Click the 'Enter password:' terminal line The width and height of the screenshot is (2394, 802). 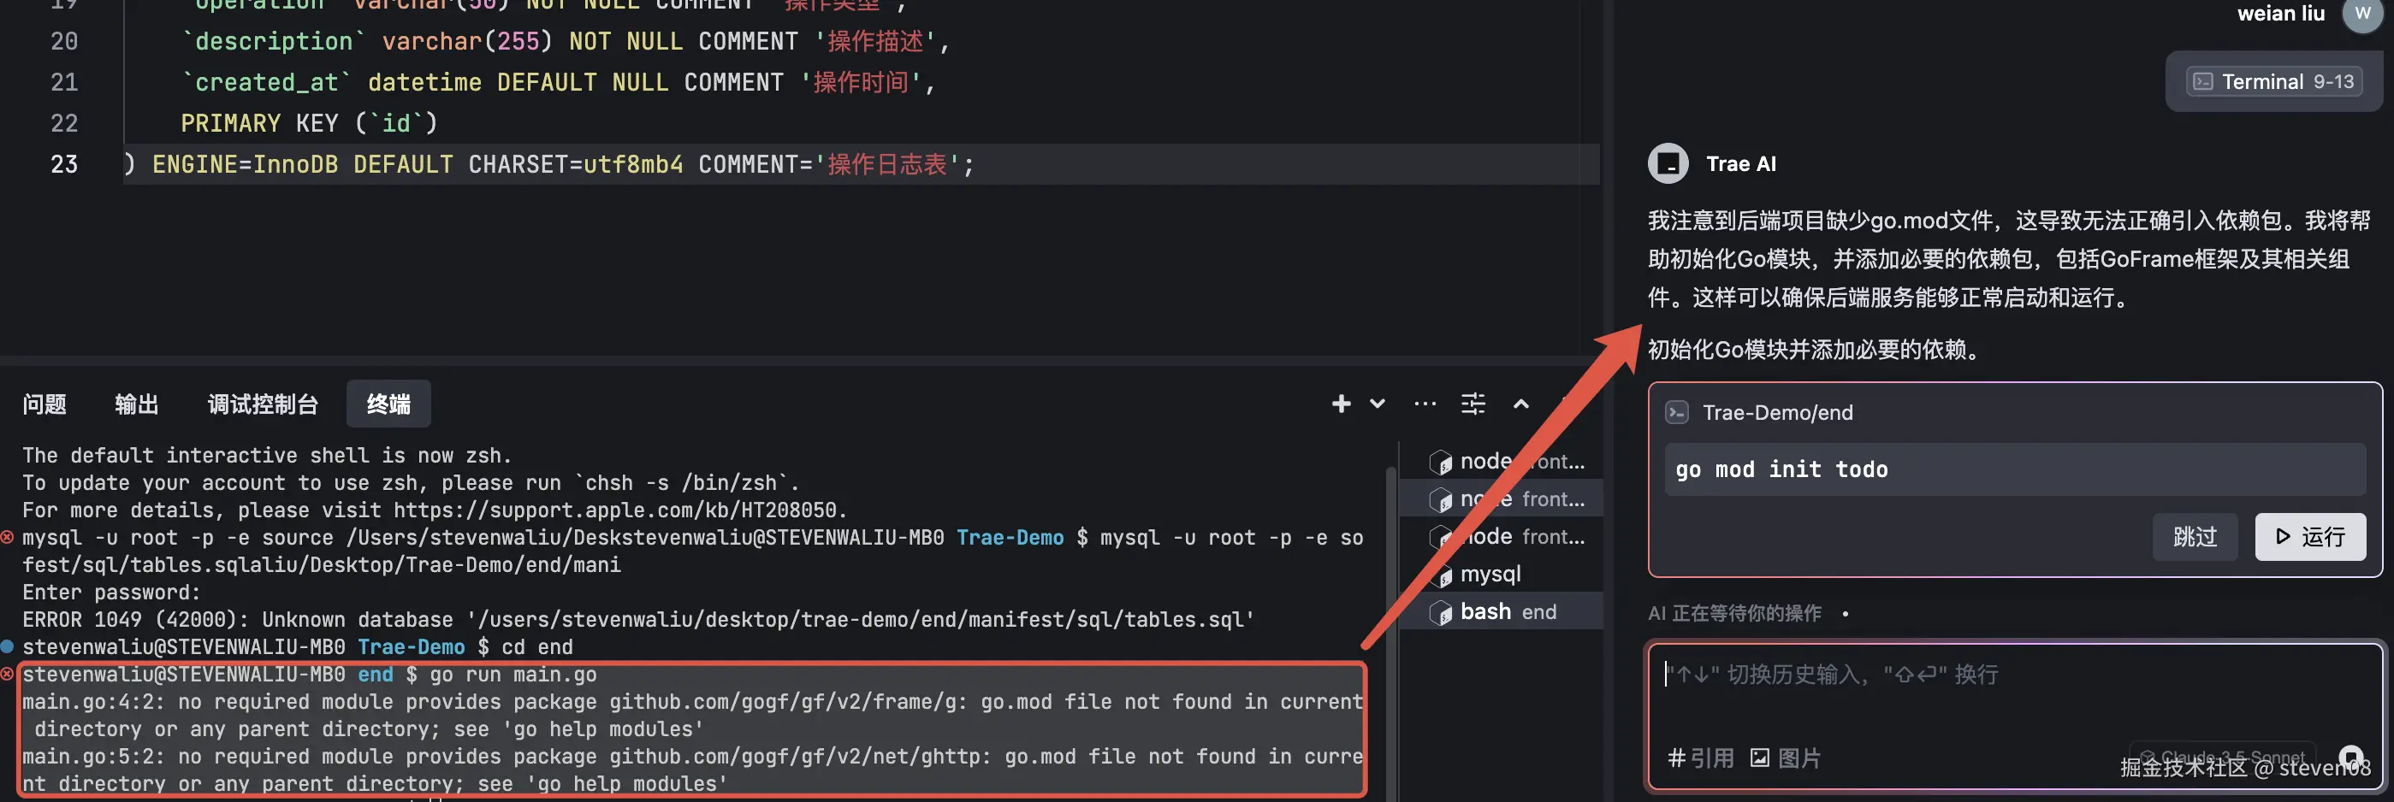[111, 593]
